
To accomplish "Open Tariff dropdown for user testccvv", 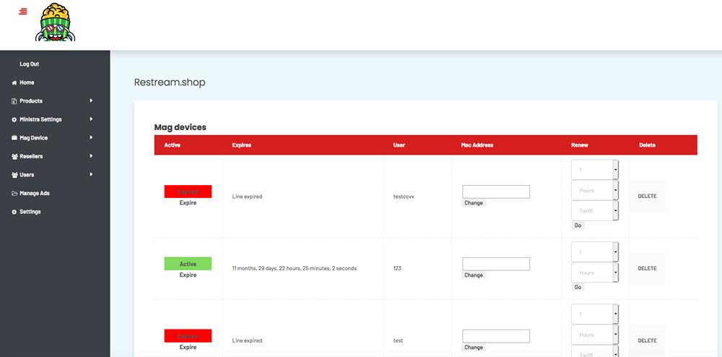I will pyautogui.click(x=595, y=210).
